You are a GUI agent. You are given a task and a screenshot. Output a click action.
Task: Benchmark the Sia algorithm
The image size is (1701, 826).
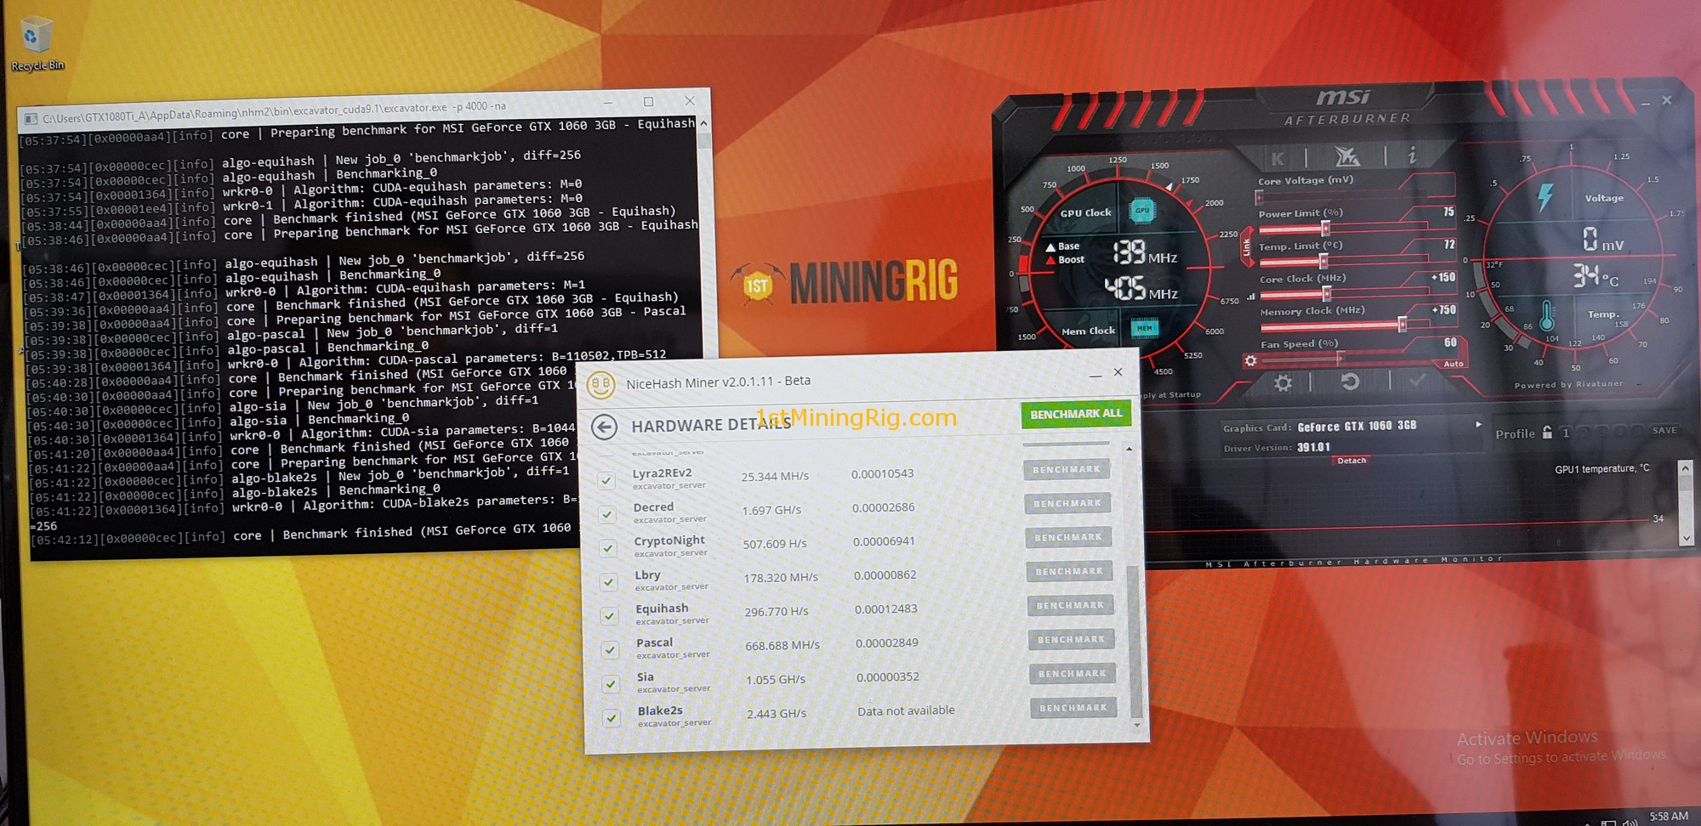pos(1072,674)
